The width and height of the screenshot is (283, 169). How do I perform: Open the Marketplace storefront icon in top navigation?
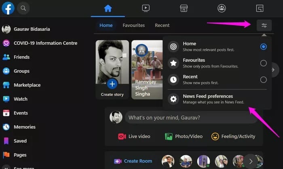184,8
